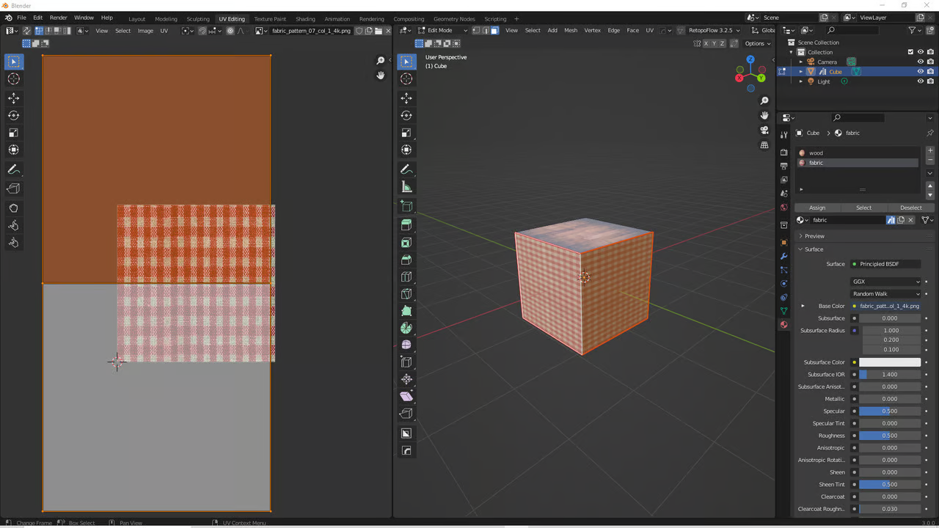Click the pan hand icon in UV editor

click(x=380, y=75)
